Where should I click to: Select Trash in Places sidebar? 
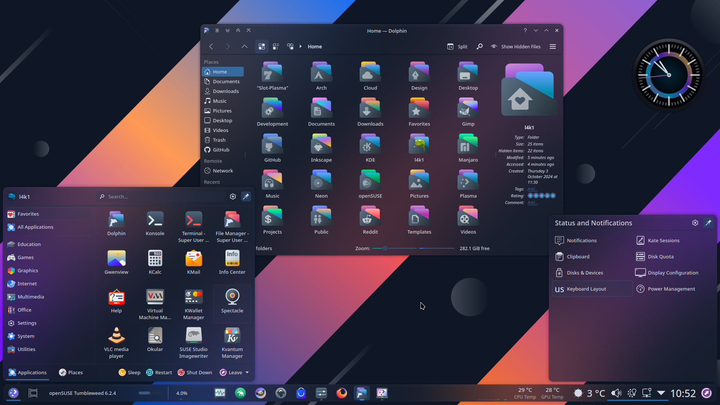[223, 140]
